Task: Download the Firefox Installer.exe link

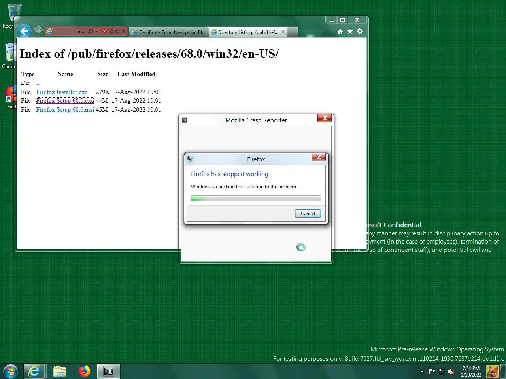Action: coord(62,92)
